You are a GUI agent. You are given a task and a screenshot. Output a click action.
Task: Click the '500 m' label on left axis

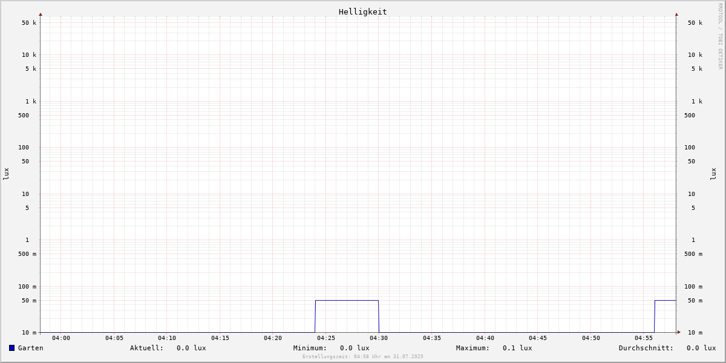[x=27, y=254]
